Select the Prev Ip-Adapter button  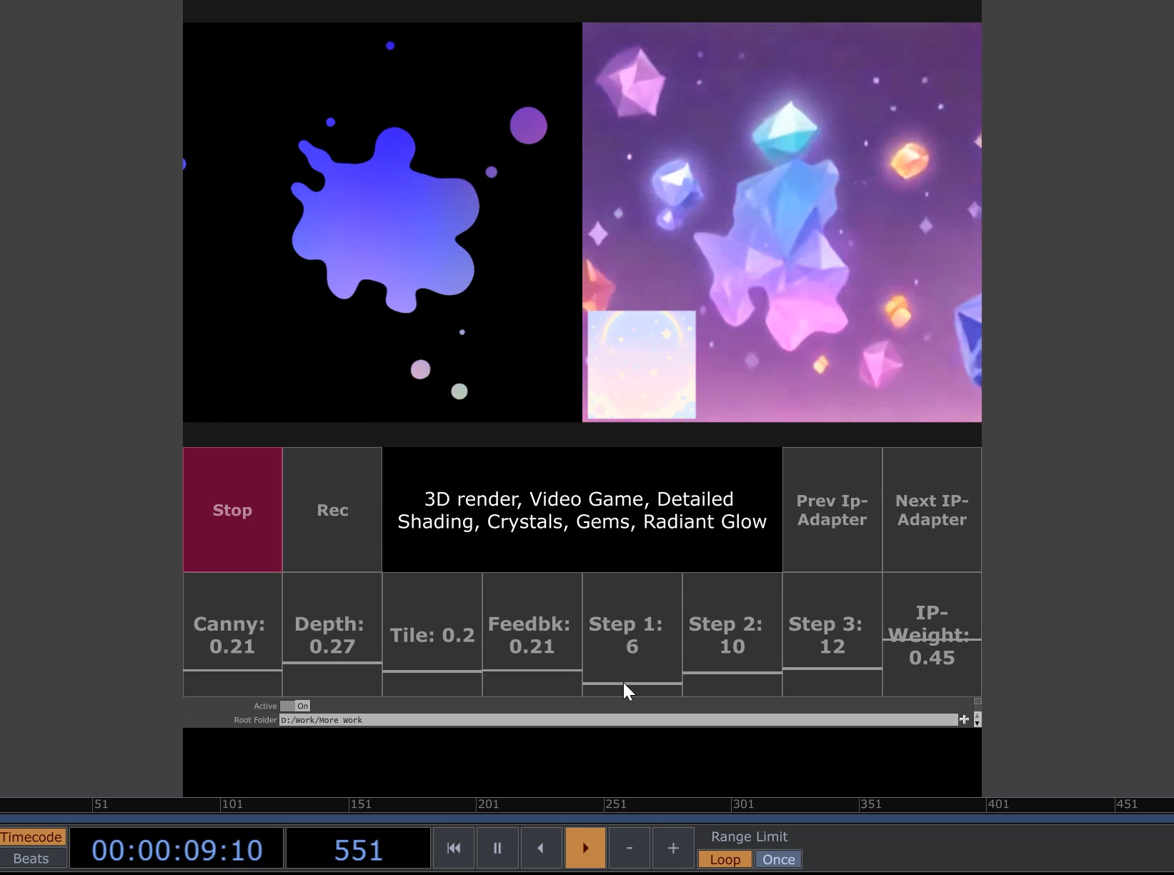tap(832, 510)
